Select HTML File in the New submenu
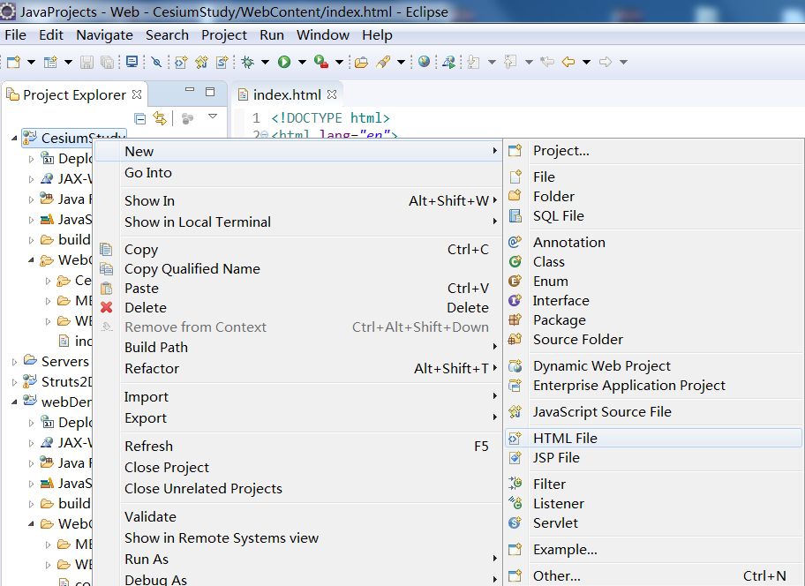The height and width of the screenshot is (586, 805). pos(653,439)
